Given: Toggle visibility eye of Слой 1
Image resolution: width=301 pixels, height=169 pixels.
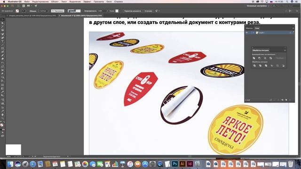Looking at the screenshot, I should coord(247,33).
